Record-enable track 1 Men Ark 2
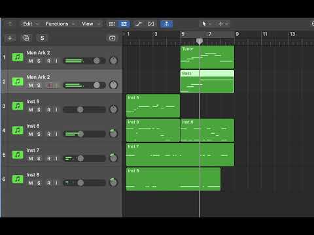 [x=49, y=61]
